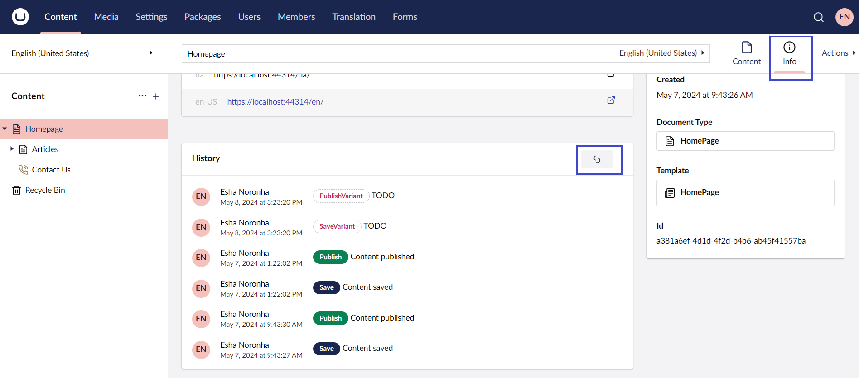Screen dimensions: 859x378
Task: Switch to the Info tab
Action: tap(789, 54)
